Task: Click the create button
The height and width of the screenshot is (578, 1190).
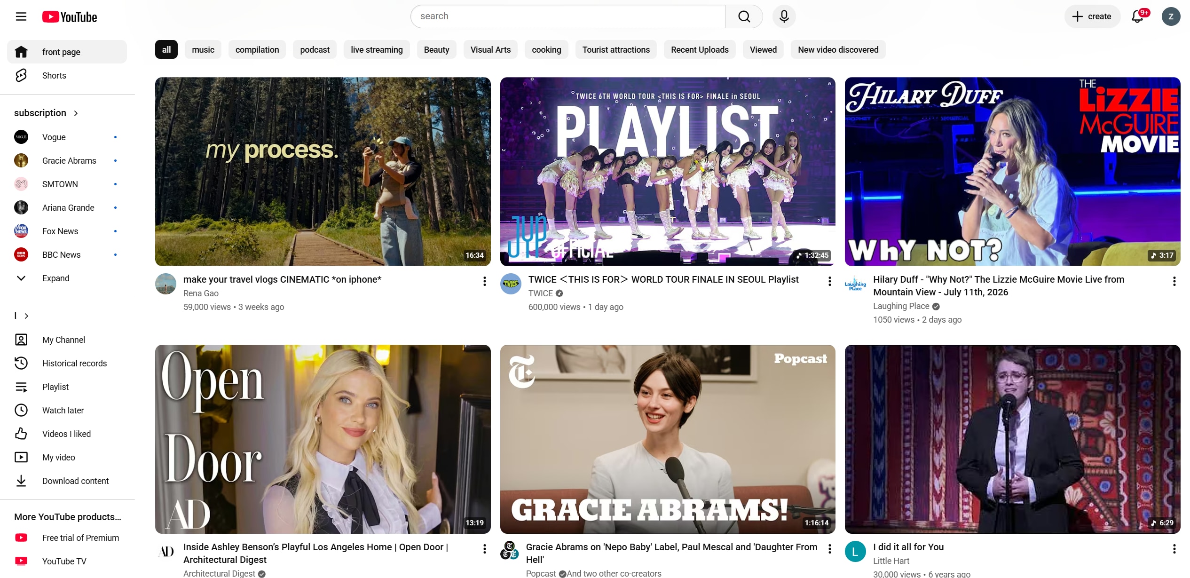Action: (1092, 16)
